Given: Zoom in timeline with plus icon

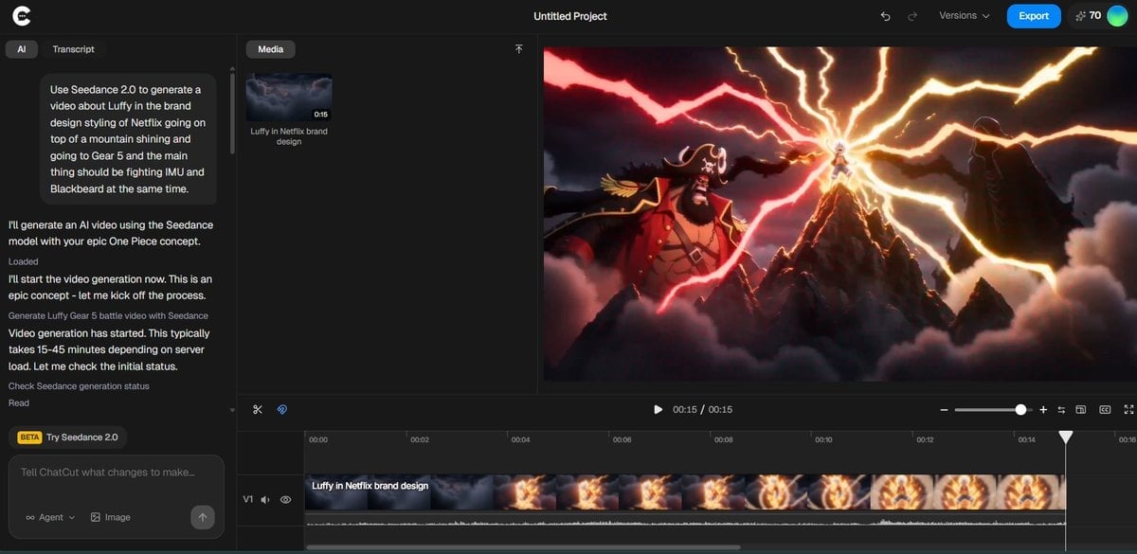Looking at the screenshot, I should (1043, 410).
